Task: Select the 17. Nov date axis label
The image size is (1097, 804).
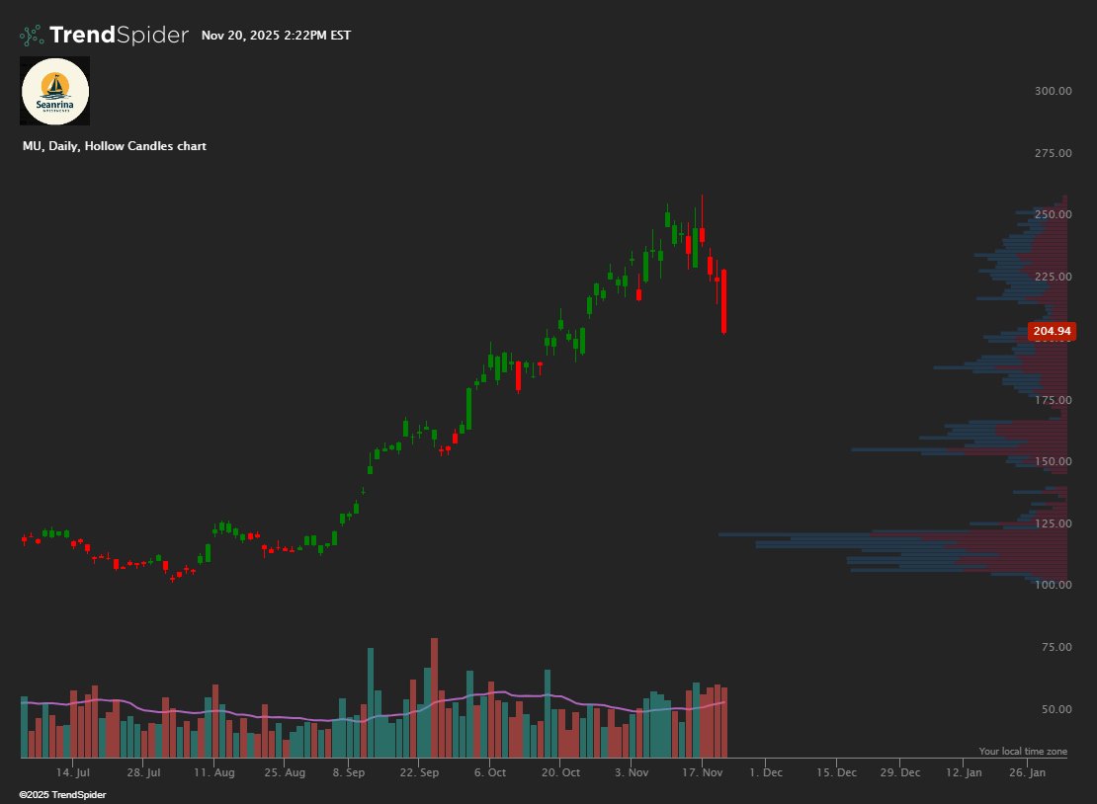Action: (703, 772)
